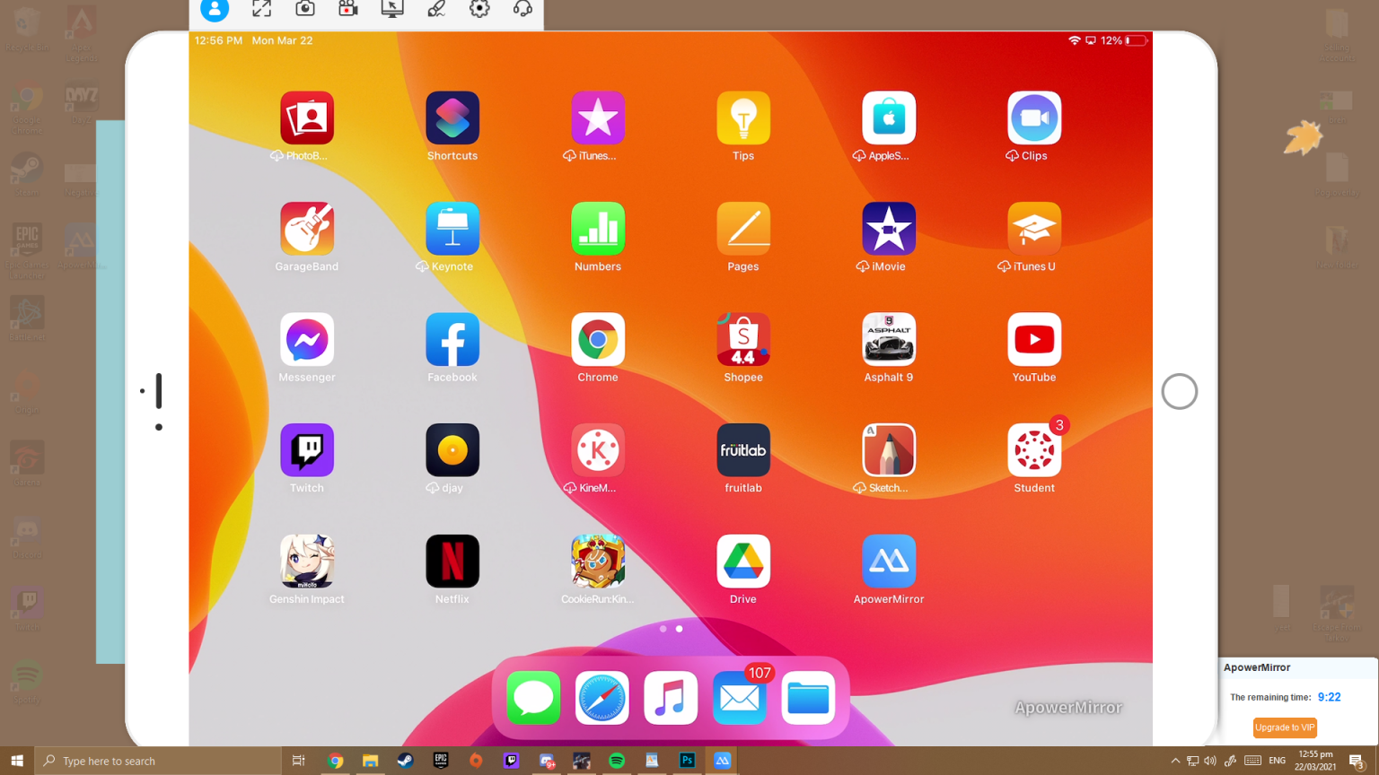
Task: Capture a screenshot using the camera icon
Action: click(304, 9)
